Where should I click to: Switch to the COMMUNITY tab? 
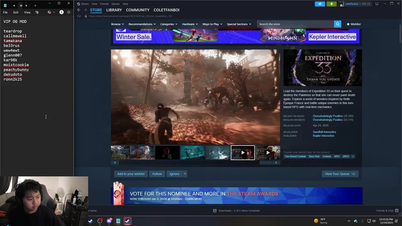coord(138,10)
